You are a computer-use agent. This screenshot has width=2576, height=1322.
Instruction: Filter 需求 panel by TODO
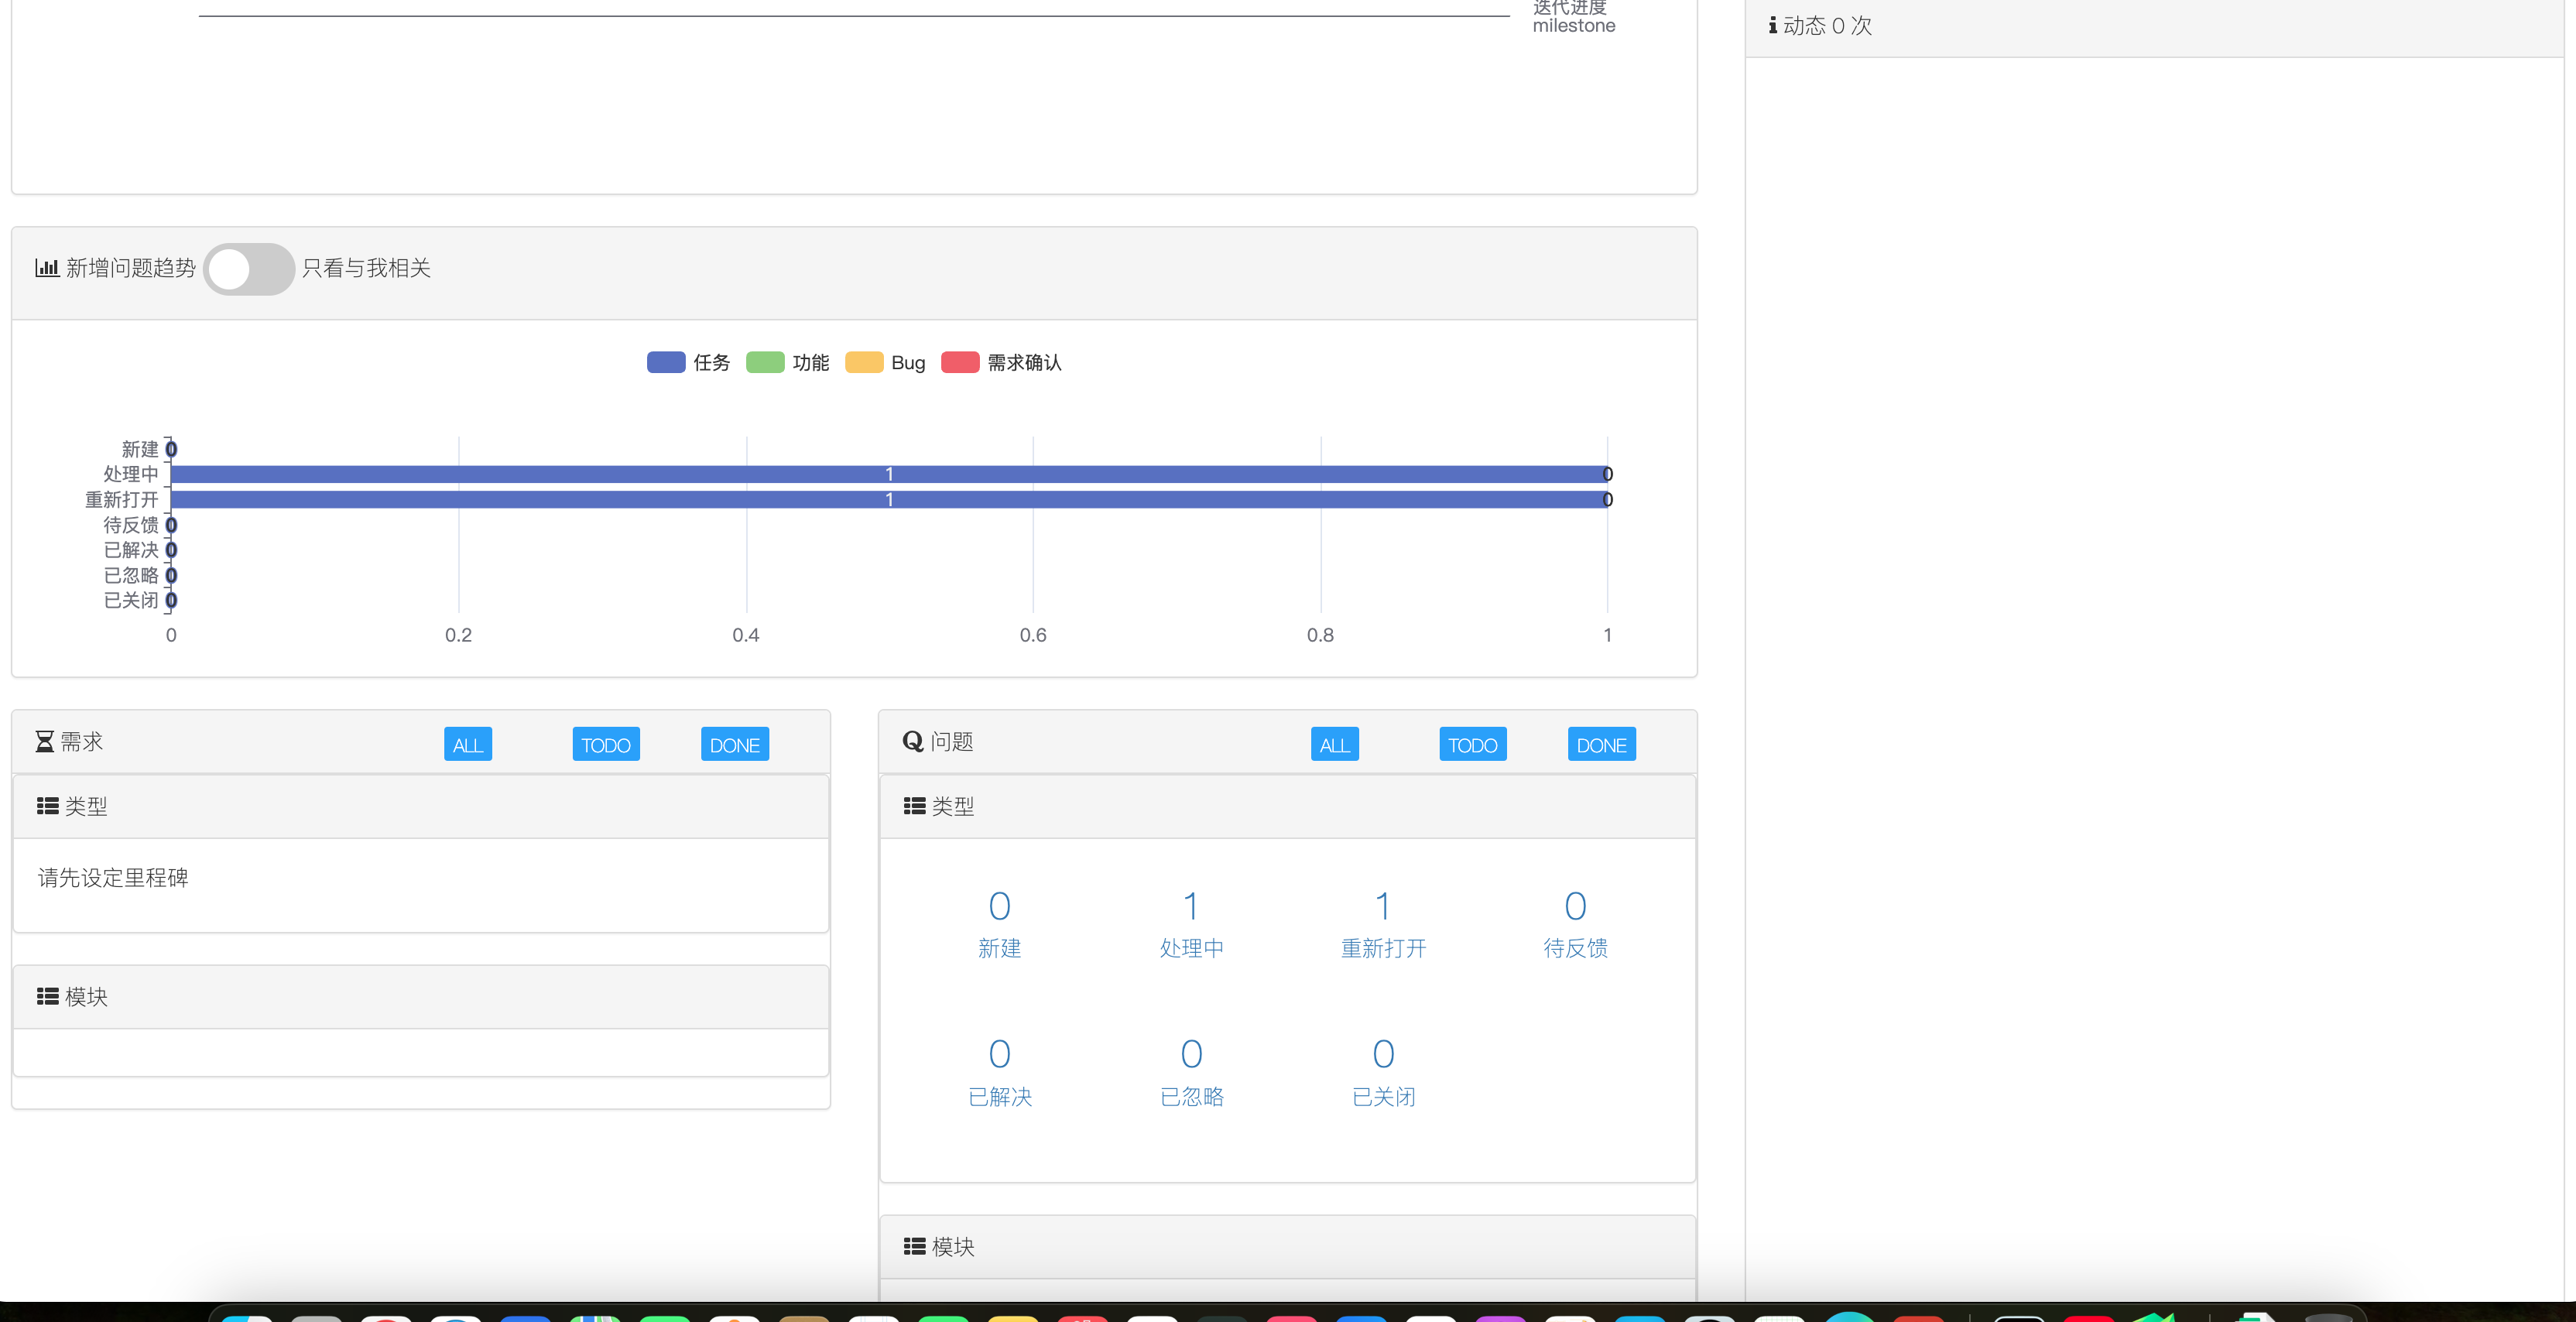(606, 744)
